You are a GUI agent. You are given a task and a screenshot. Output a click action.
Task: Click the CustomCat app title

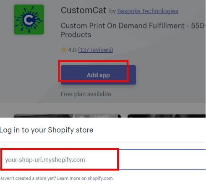[x=83, y=10]
